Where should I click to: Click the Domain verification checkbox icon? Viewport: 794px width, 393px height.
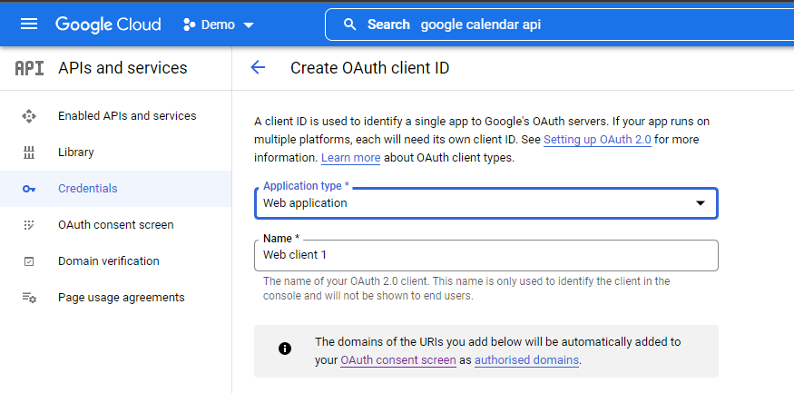tap(29, 261)
